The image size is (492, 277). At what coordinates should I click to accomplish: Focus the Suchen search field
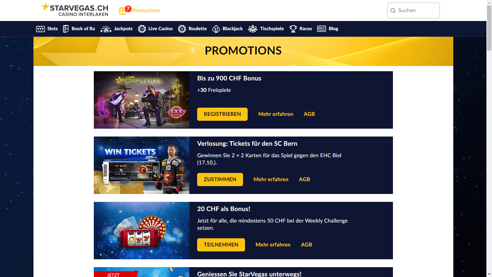(414, 11)
